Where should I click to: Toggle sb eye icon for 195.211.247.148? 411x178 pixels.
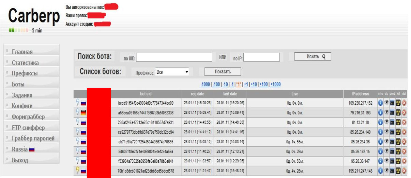coord(387,171)
